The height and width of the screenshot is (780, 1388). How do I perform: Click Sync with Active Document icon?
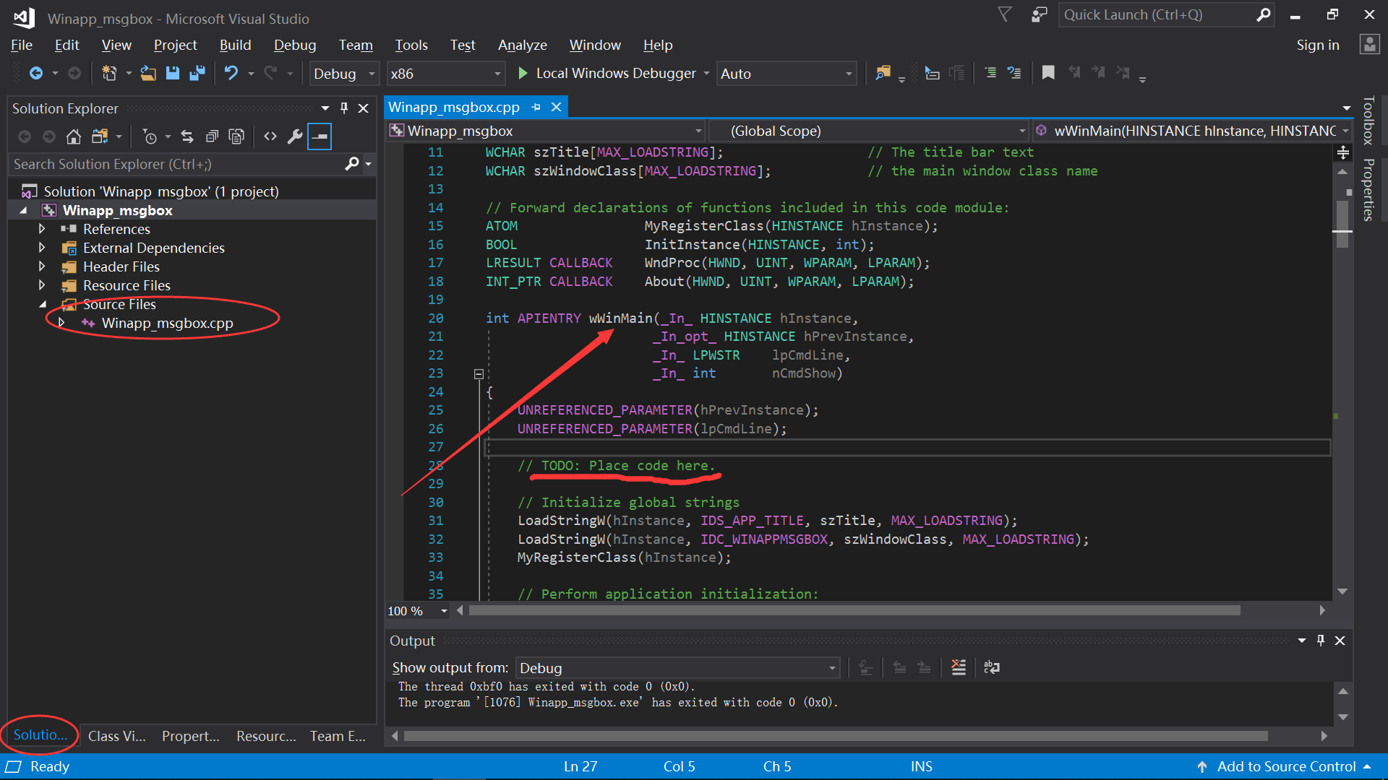187,136
